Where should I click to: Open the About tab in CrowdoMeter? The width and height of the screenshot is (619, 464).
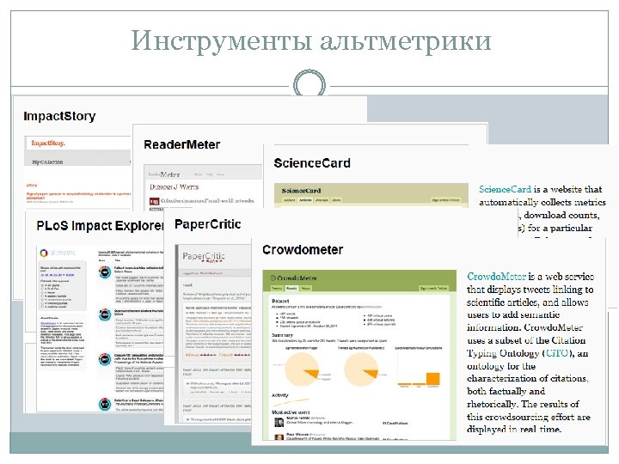(305, 289)
